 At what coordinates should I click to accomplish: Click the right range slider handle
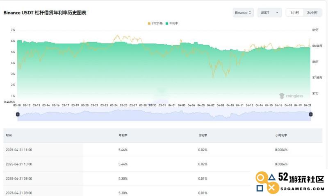click(311, 114)
